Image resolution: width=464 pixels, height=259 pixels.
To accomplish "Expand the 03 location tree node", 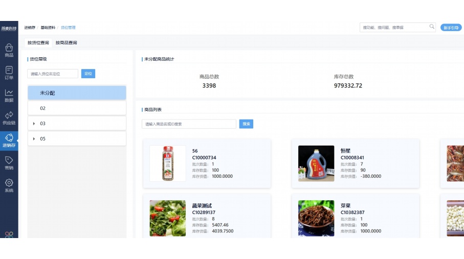I will (34, 124).
